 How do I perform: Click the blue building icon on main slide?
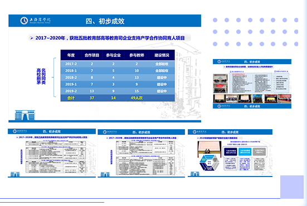coord(25,115)
